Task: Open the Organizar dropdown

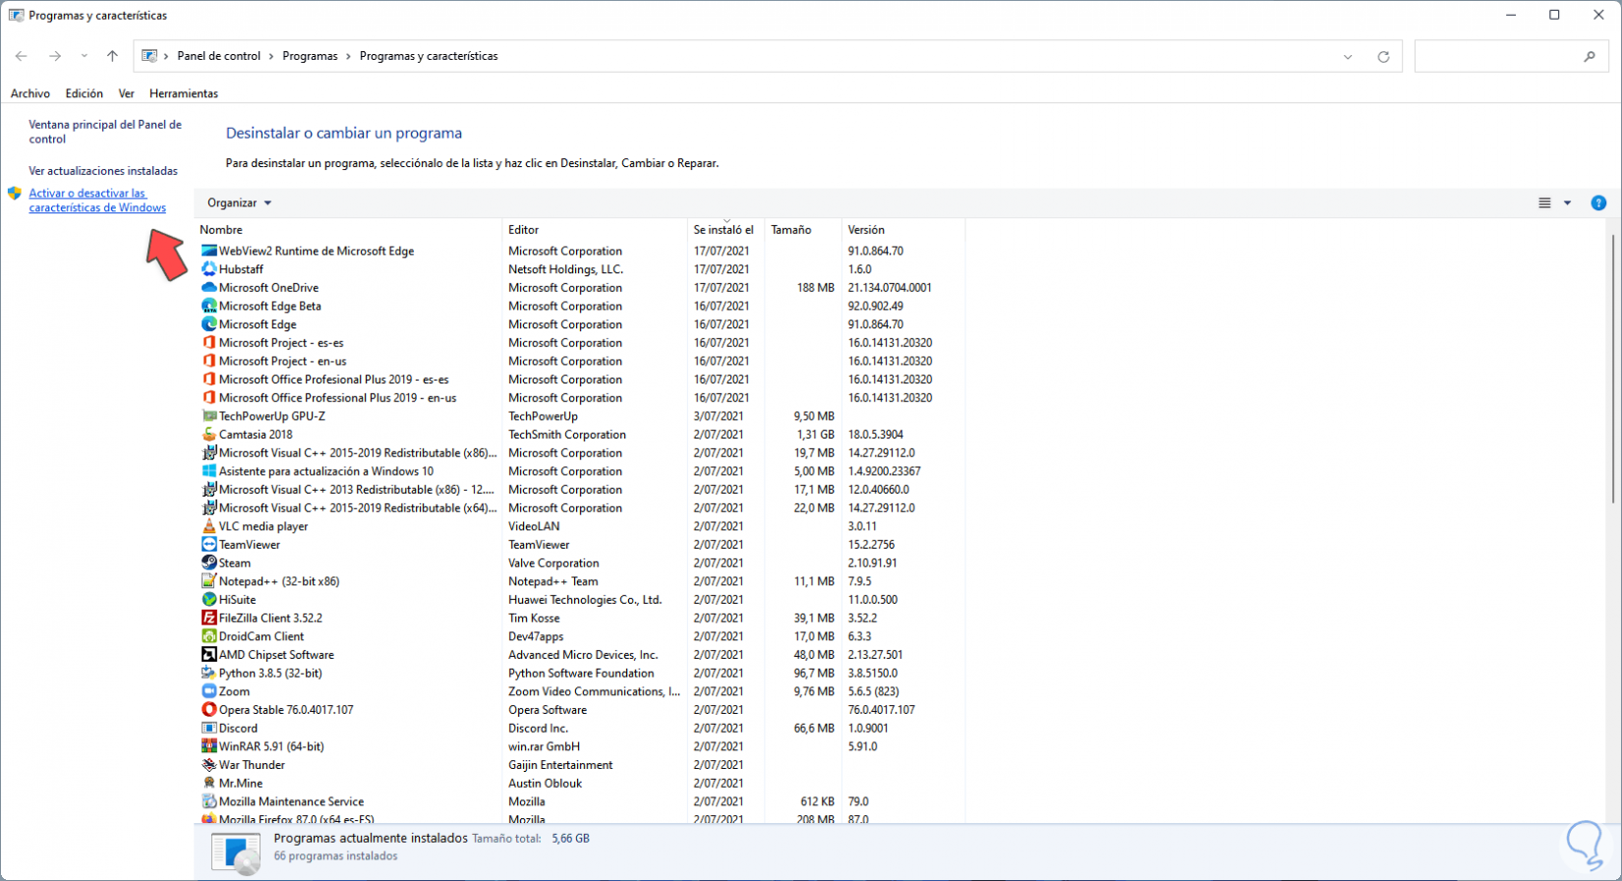Action: click(x=239, y=203)
